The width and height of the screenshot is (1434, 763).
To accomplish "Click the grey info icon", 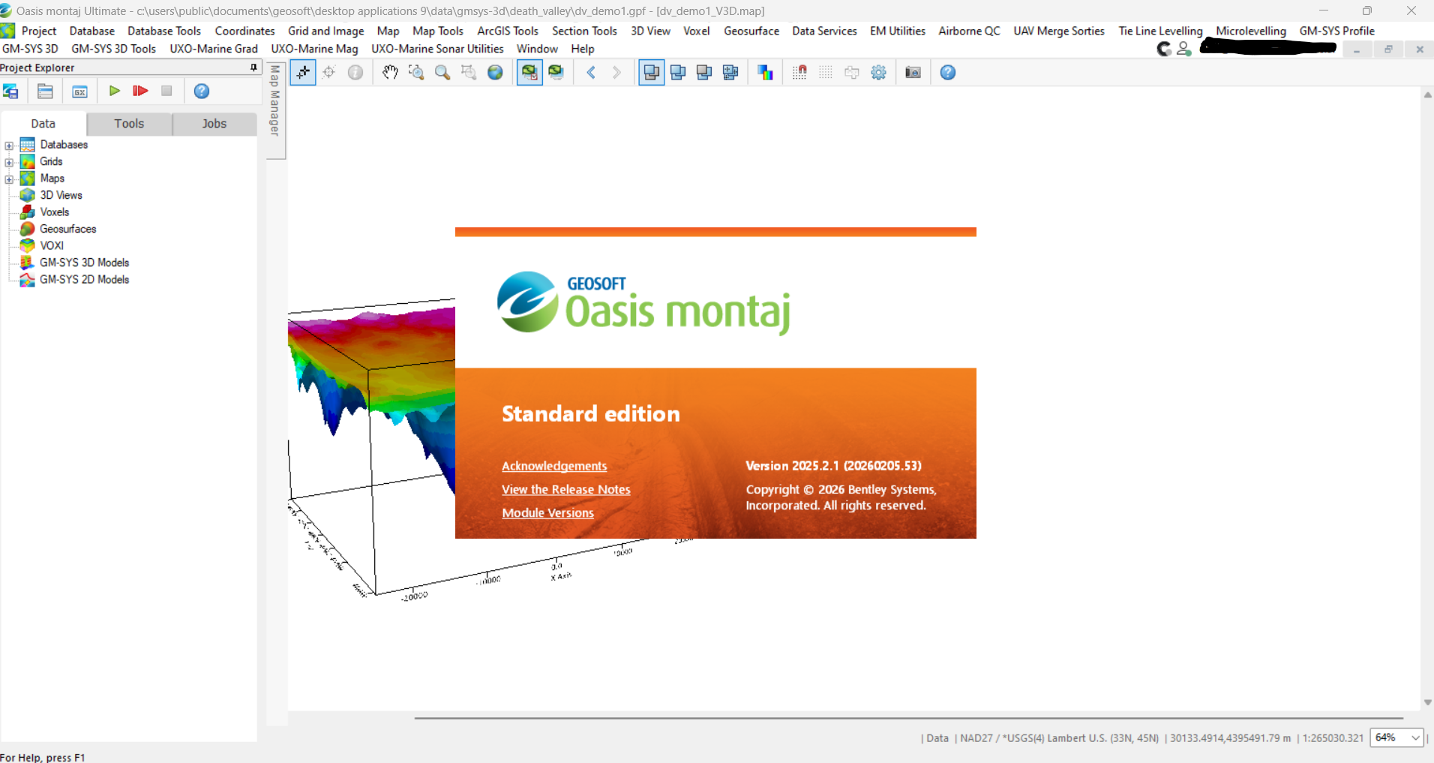I will tap(355, 73).
